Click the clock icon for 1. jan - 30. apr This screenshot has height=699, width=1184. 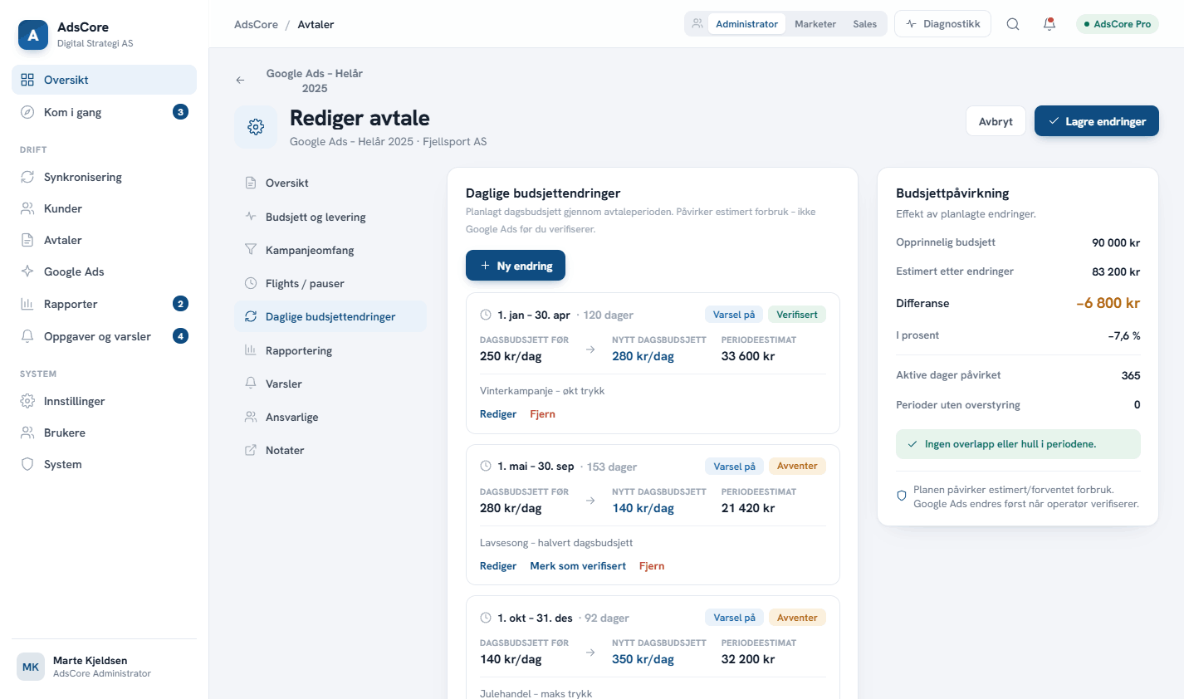point(486,315)
